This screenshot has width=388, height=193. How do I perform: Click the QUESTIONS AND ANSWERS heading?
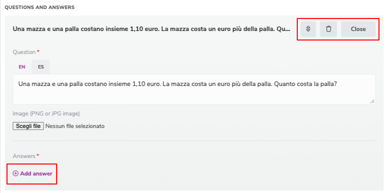click(x=40, y=7)
